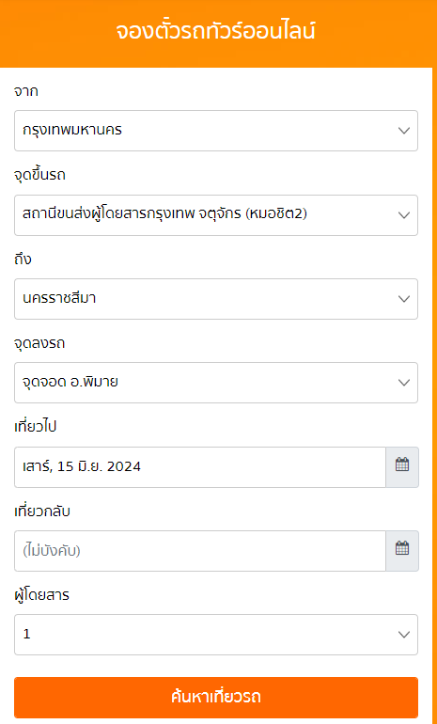Click the จองตั๋วรถทัวร์ออนไลน์ header title
Screen dimensions: 437x724
pos(215,32)
